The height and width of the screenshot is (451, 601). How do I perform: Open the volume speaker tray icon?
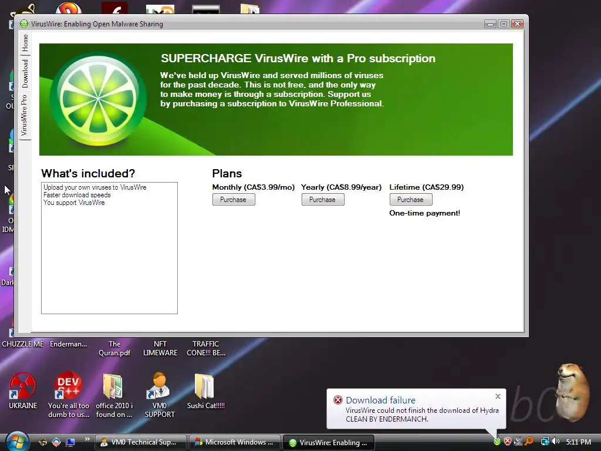(556, 442)
